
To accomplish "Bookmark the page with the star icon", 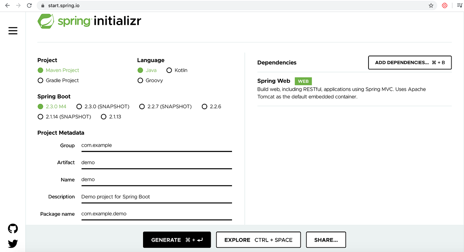I will coord(431,5).
